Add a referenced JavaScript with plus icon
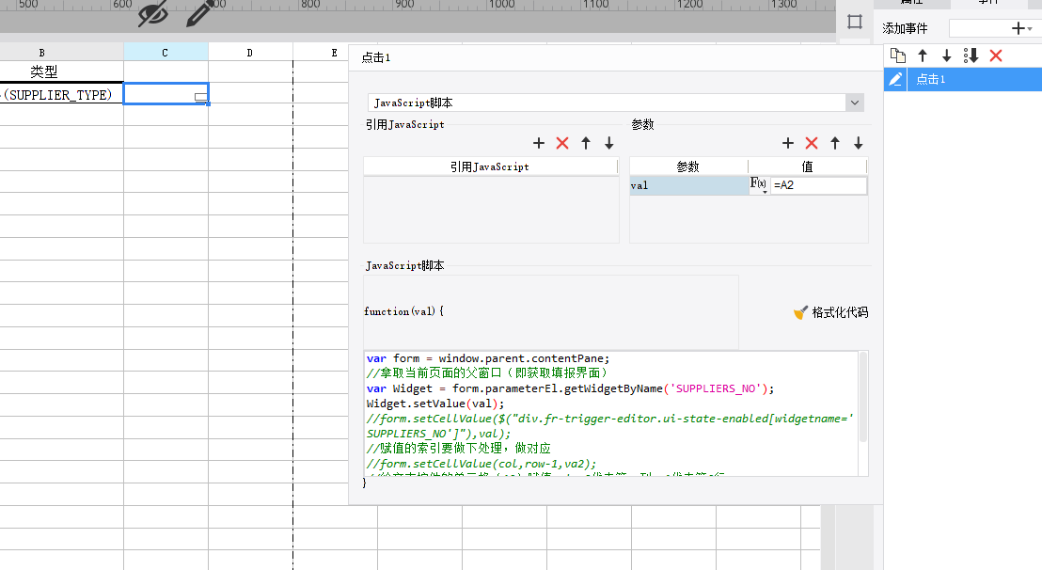 click(x=539, y=143)
